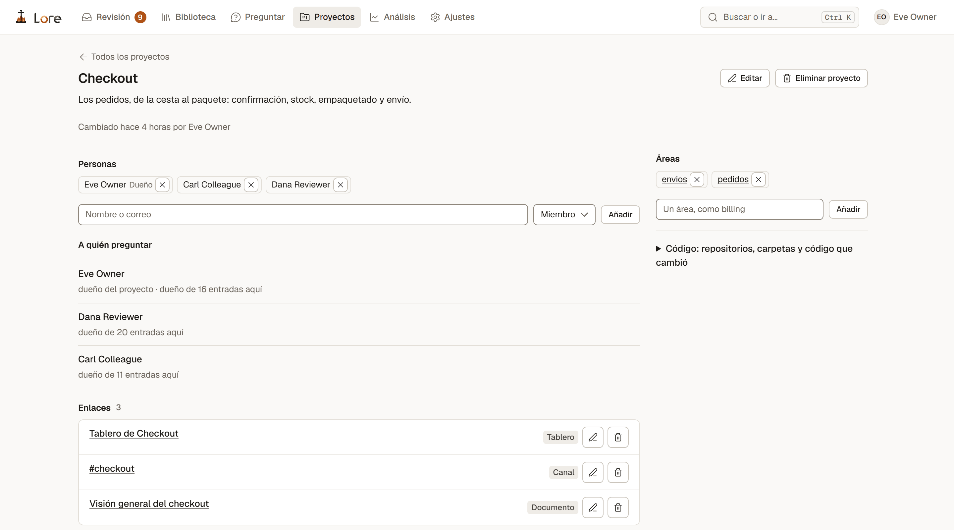The height and width of the screenshot is (530, 954).
Task: Delete the Tablero de Checkout link
Action: pos(618,437)
